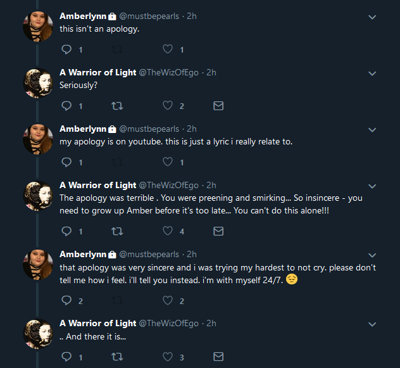Image resolution: width=400 pixels, height=368 pixels.
Task: Like the "that apology was very sincere" tweet
Action: click(168, 300)
